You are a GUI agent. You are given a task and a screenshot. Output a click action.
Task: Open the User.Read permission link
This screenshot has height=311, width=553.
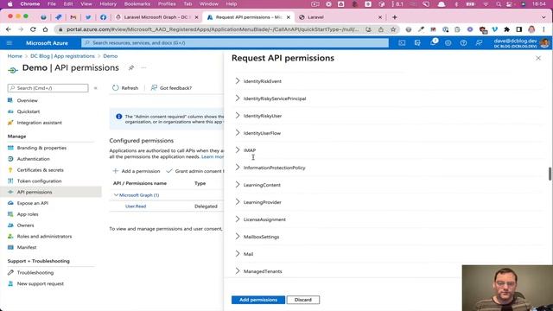coord(136,206)
